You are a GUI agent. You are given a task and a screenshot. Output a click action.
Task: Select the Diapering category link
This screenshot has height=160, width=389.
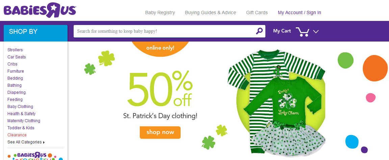(x=17, y=92)
